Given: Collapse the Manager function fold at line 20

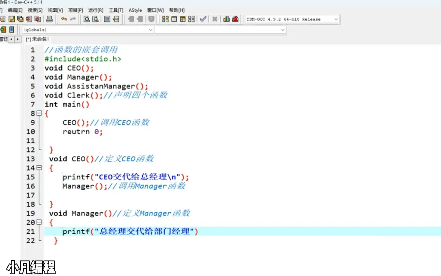Looking at the screenshot, I should point(39,222).
